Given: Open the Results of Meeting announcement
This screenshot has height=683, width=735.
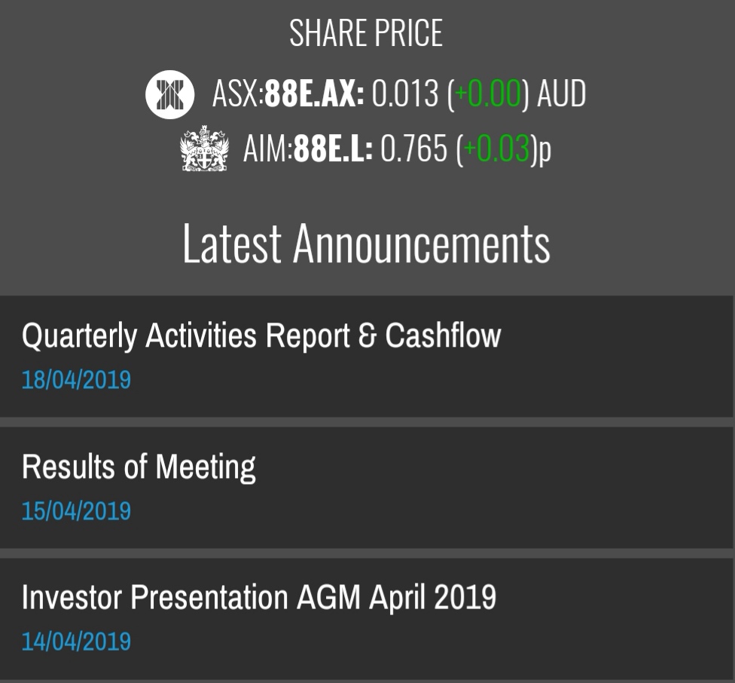Looking at the screenshot, I should click(139, 467).
